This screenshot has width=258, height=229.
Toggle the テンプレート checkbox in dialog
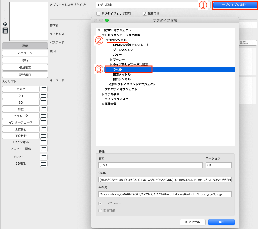(100, 203)
